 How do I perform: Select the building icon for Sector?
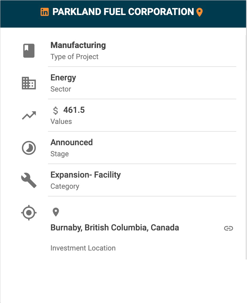click(29, 83)
